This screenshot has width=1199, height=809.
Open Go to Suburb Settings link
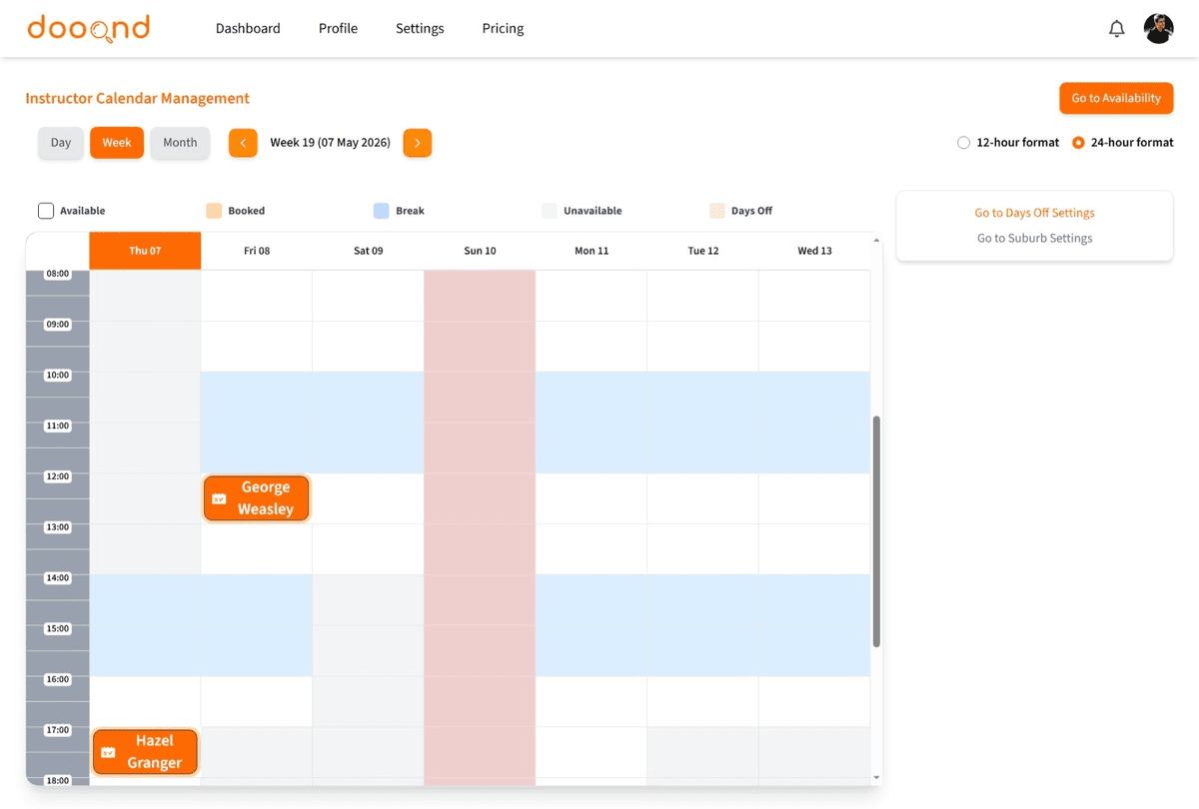pyautogui.click(x=1034, y=238)
